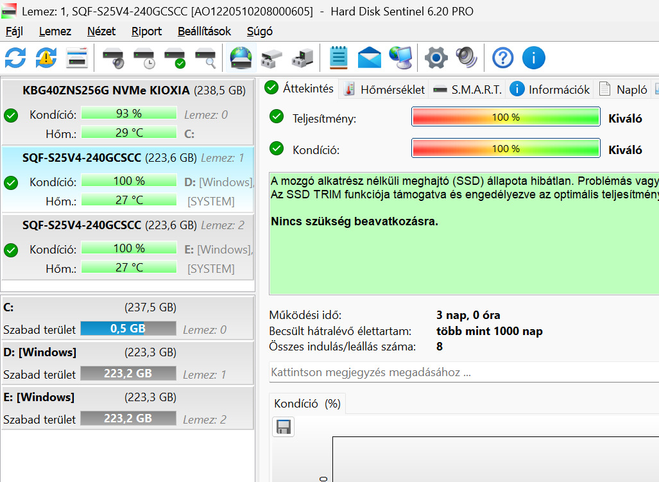659x482 pixels.
Task: Switch to the Információk tab
Action: (x=550, y=89)
